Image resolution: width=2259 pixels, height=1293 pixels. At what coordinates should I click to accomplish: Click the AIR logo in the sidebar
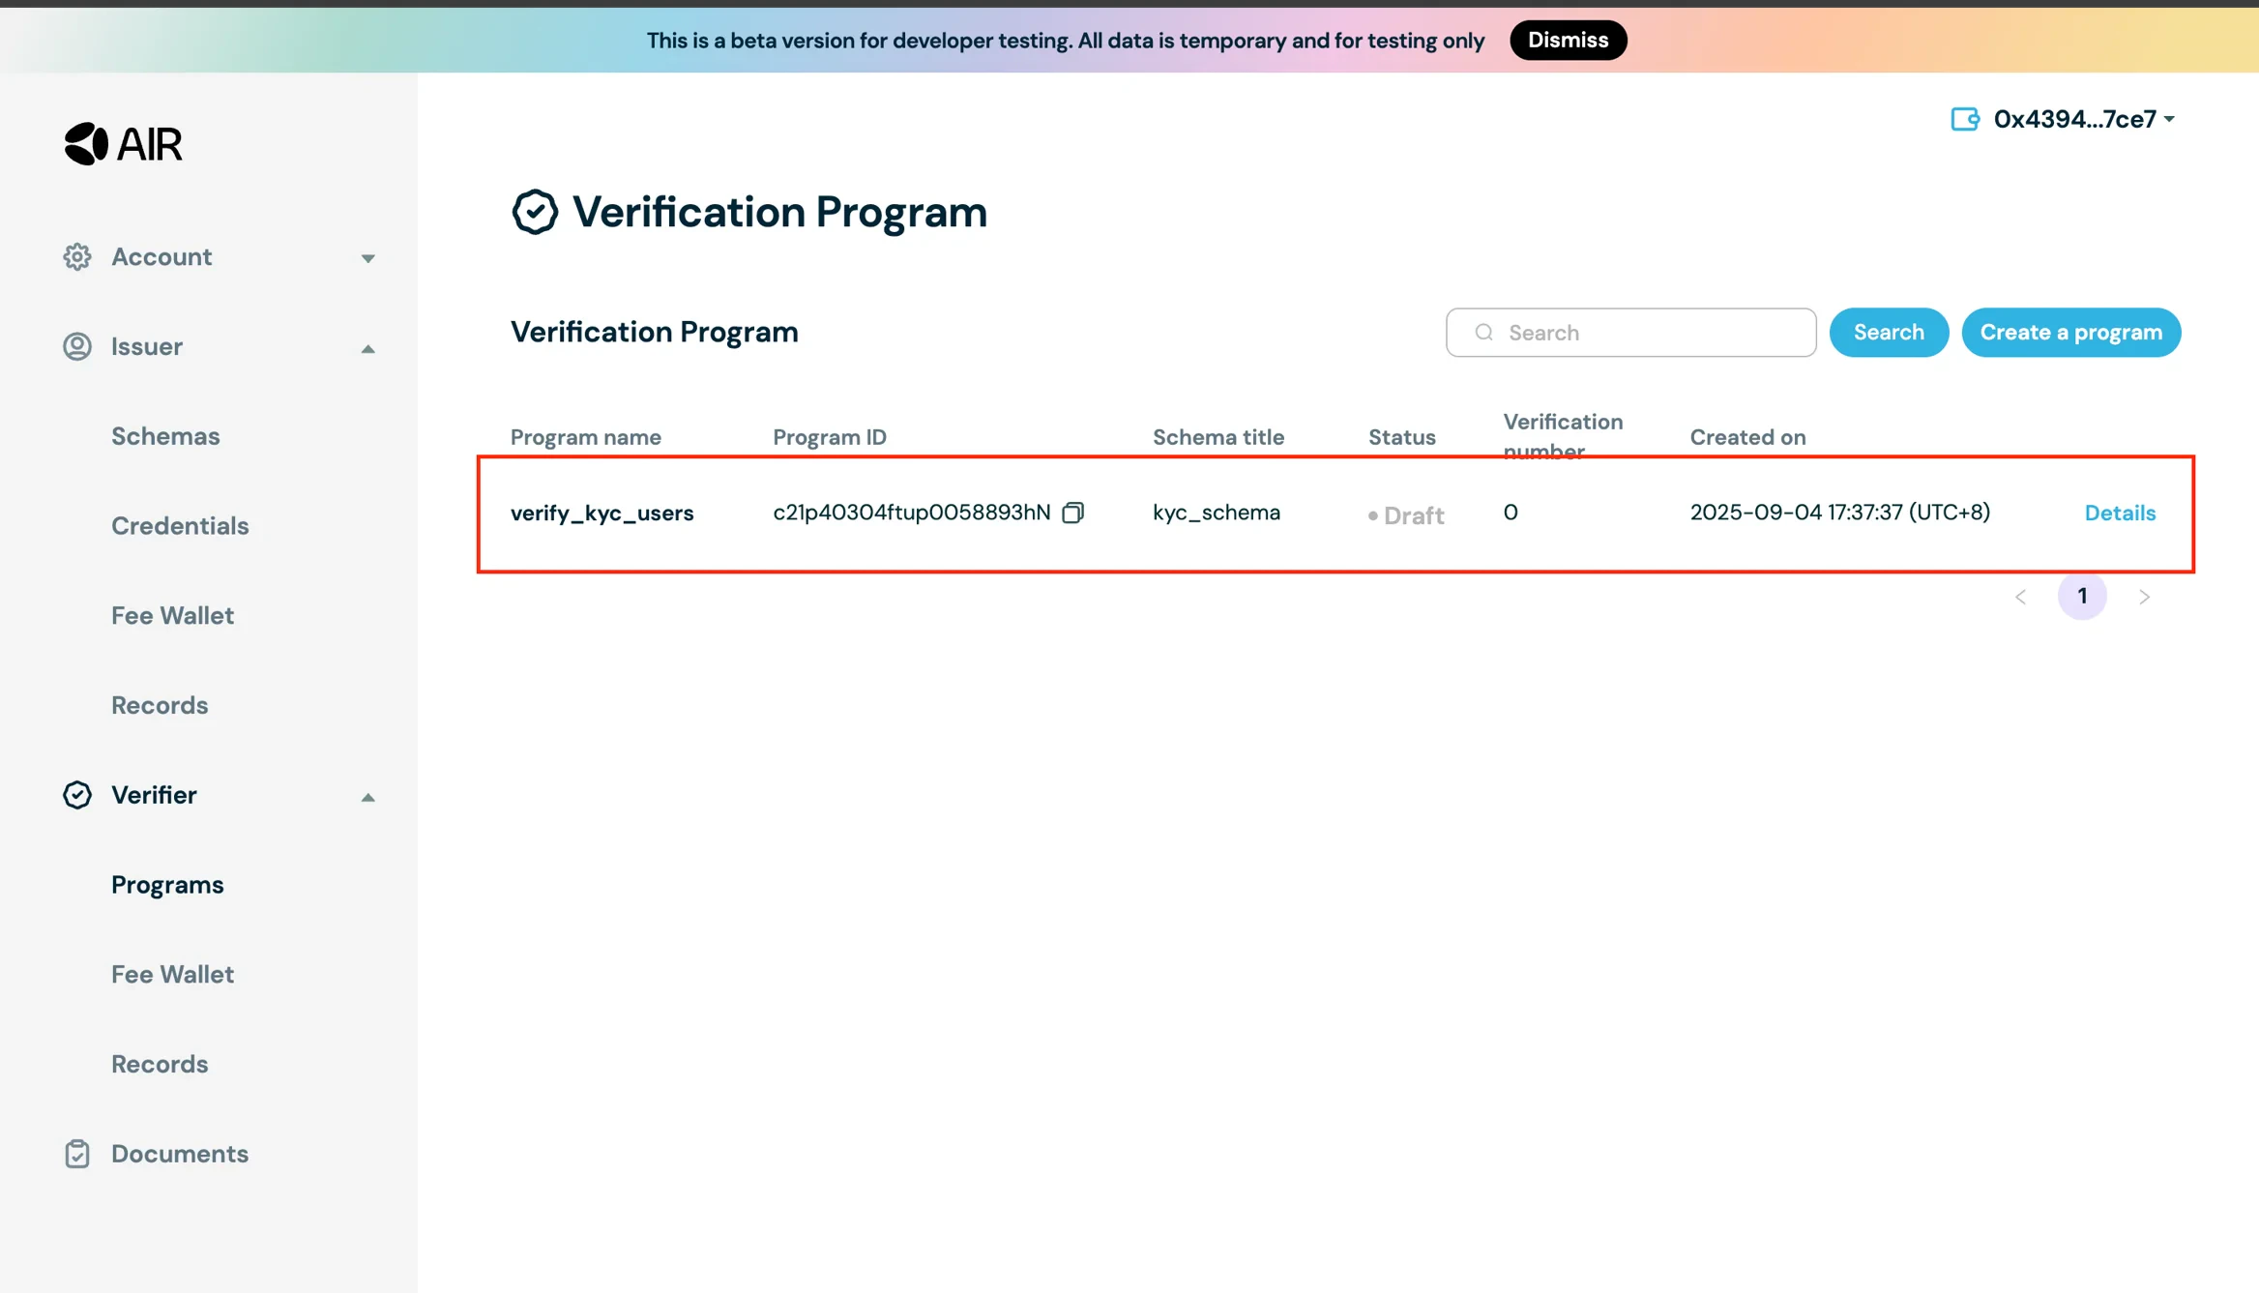[x=123, y=142]
